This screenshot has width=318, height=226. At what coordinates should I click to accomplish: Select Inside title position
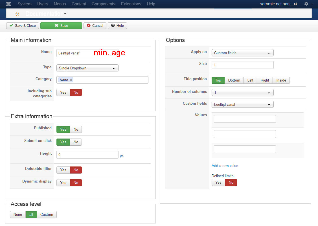pos(281,80)
